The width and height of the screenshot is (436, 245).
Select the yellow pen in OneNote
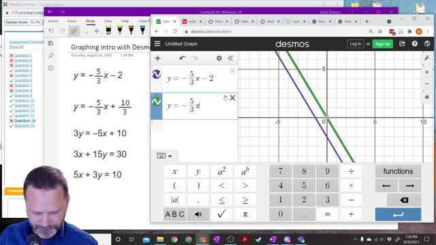120,30
